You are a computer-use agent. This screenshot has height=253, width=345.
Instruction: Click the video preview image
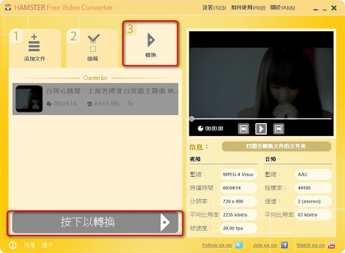[261, 82]
